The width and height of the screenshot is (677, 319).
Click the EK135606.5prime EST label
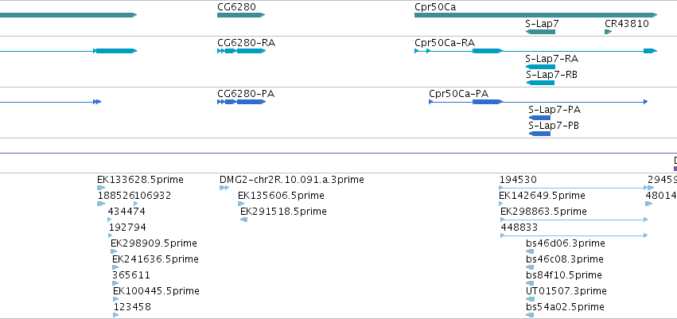[281, 196]
